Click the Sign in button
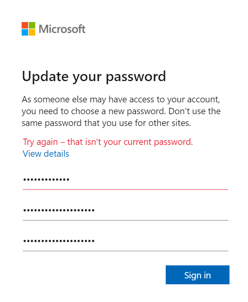248x302 pixels. click(x=197, y=275)
